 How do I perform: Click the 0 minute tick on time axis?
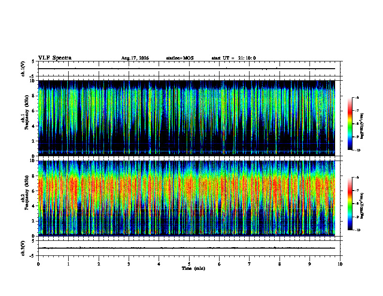(38, 264)
